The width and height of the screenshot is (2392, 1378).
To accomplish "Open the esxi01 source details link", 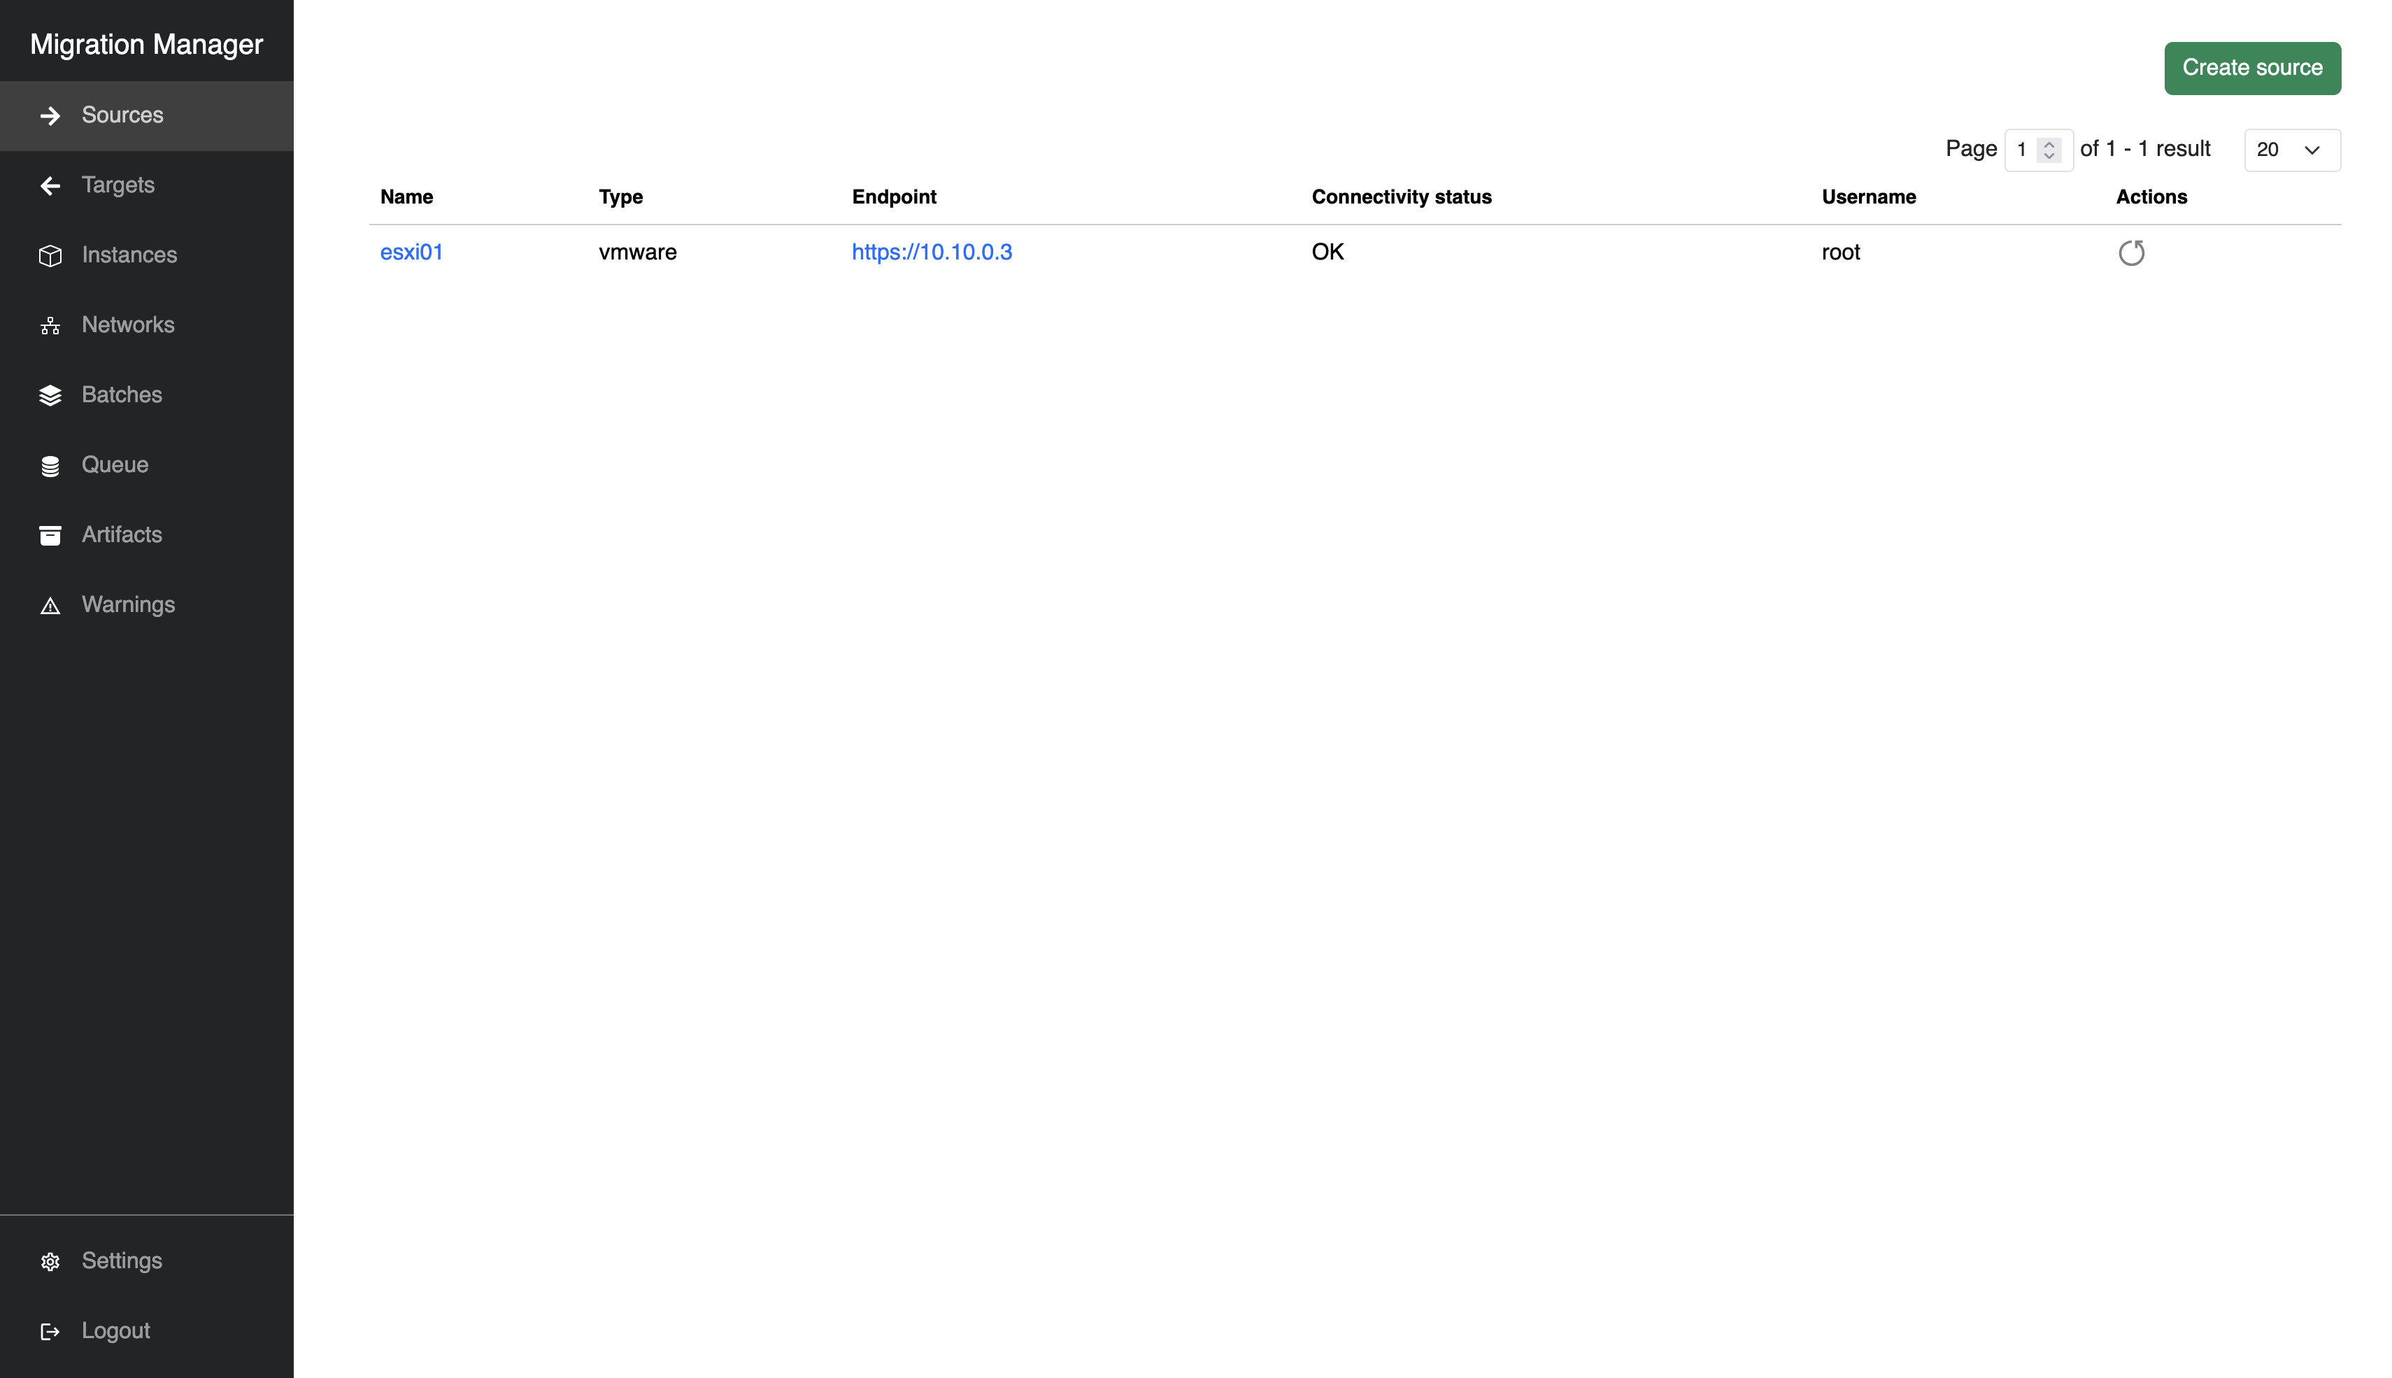I will click(x=411, y=252).
